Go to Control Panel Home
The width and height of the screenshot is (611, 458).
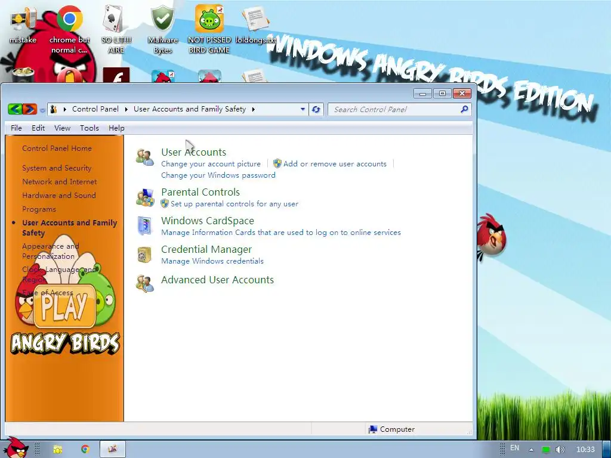(57, 148)
